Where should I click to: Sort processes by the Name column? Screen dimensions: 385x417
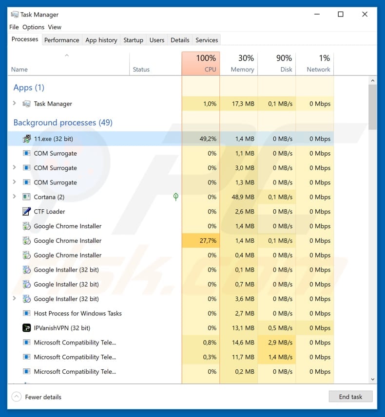69,64
